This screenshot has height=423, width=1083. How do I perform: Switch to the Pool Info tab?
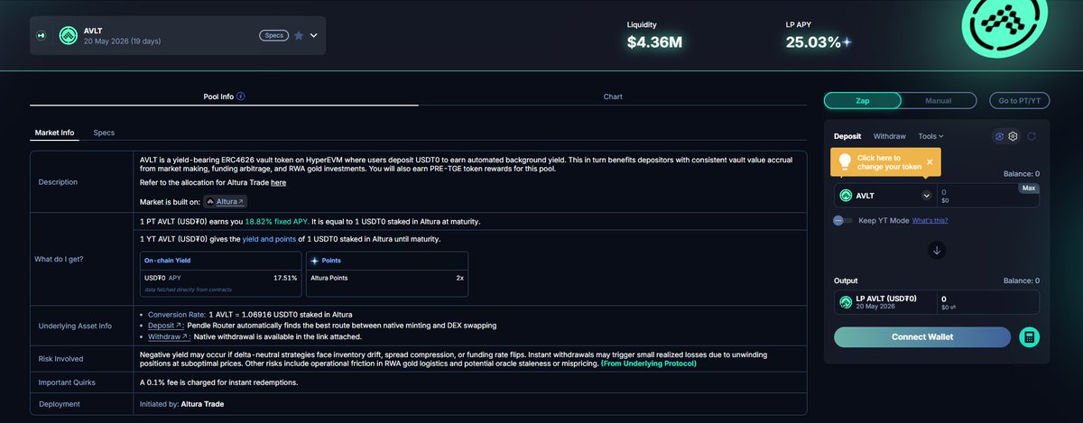coord(224,97)
